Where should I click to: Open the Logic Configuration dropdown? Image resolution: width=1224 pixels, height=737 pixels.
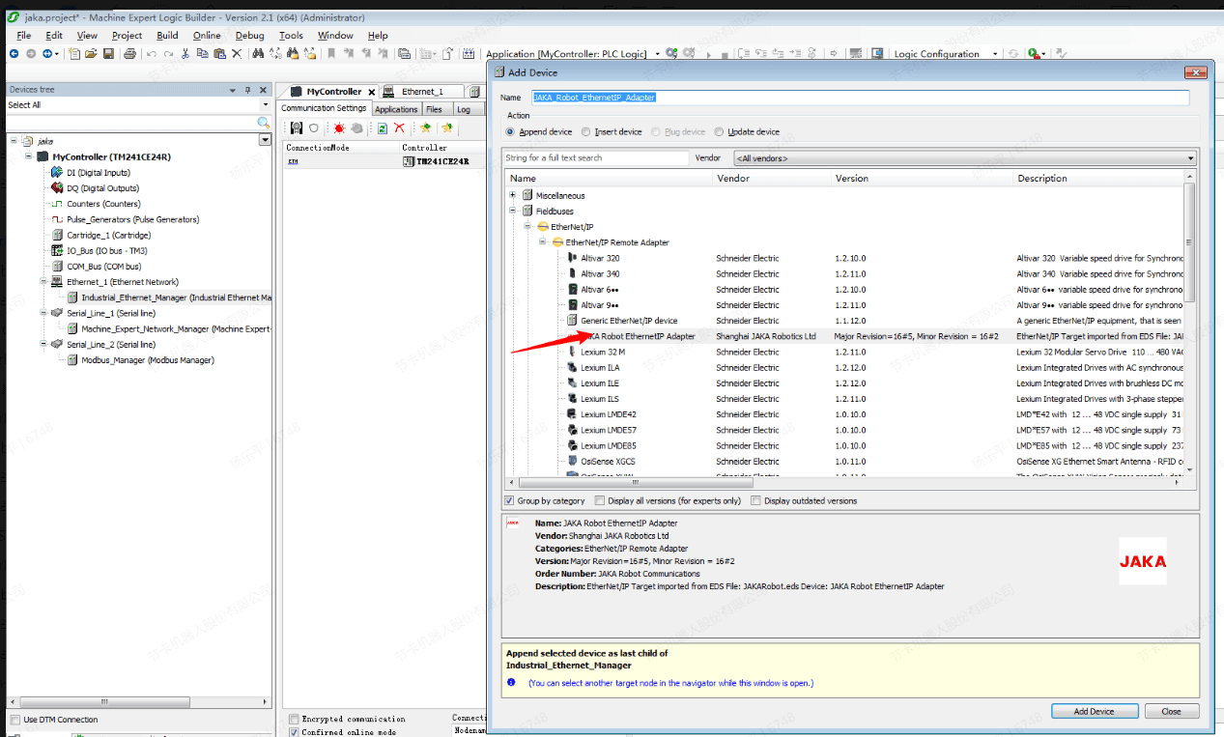coord(995,54)
